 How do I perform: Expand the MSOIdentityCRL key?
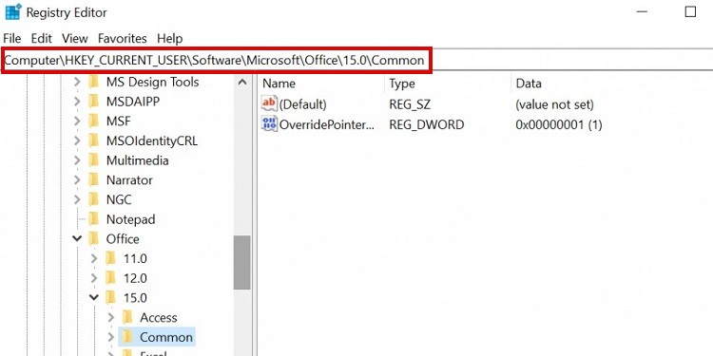click(77, 141)
